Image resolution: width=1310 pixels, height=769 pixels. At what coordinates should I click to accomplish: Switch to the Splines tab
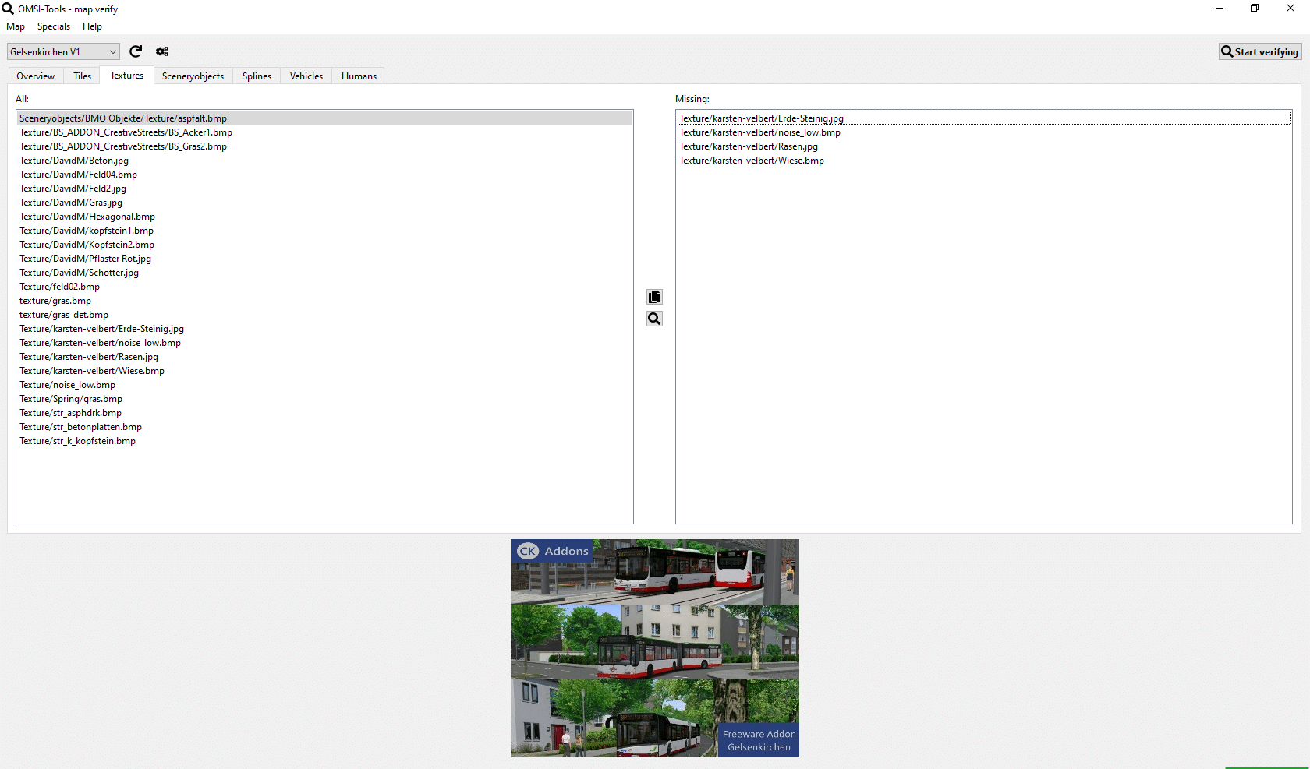[x=257, y=76]
